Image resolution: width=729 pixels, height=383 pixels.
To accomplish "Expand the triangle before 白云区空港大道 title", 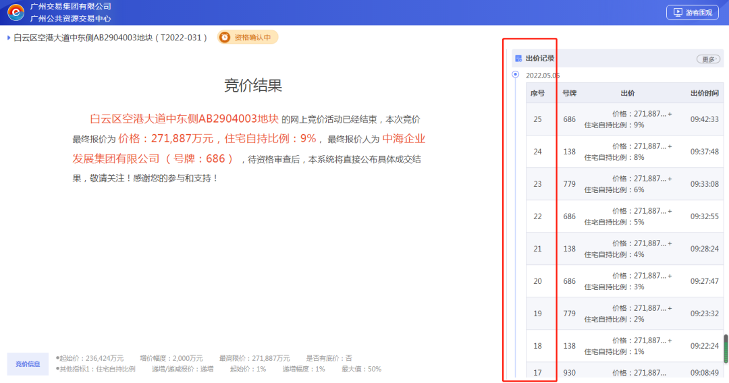I will (x=8, y=38).
